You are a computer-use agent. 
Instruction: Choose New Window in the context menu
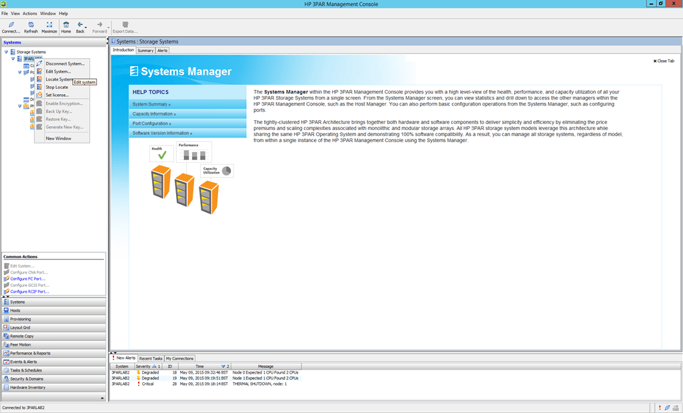pos(62,138)
